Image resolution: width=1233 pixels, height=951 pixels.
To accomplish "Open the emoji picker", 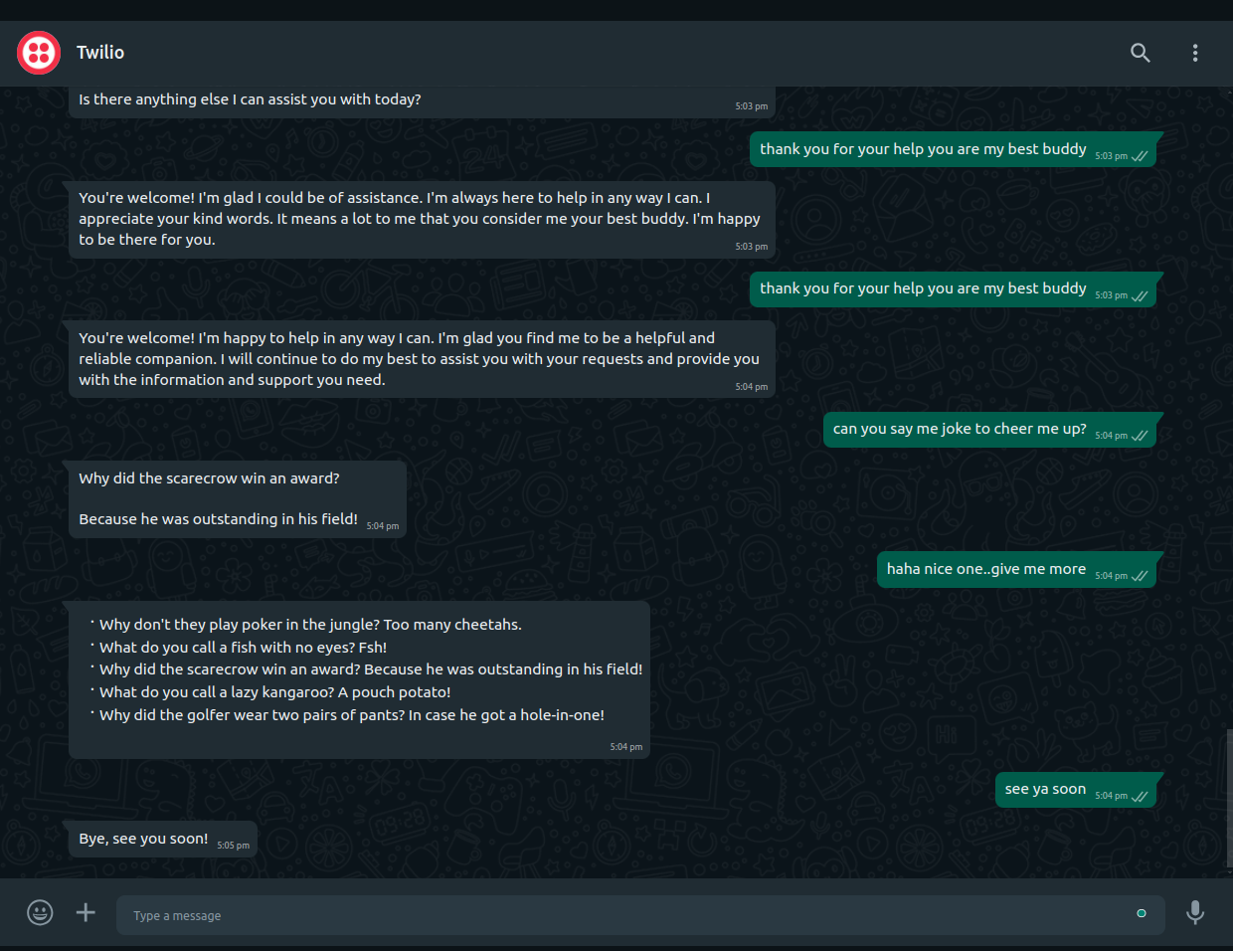I will point(40,912).
